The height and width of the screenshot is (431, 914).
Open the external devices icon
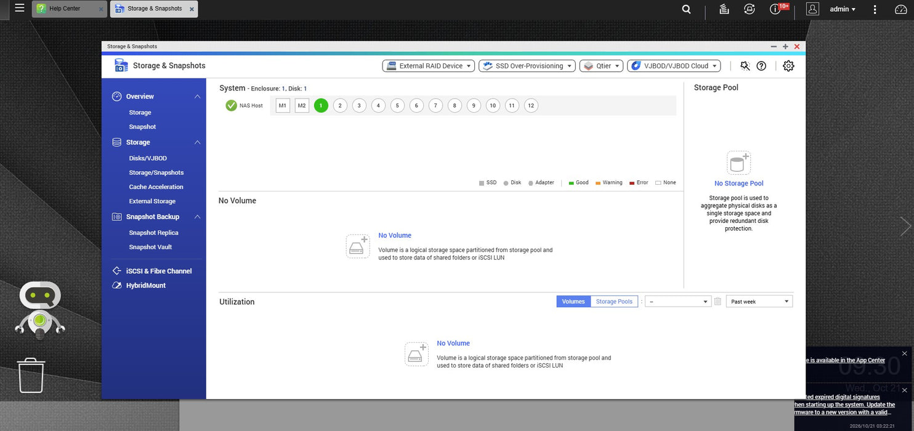(749, 9)
